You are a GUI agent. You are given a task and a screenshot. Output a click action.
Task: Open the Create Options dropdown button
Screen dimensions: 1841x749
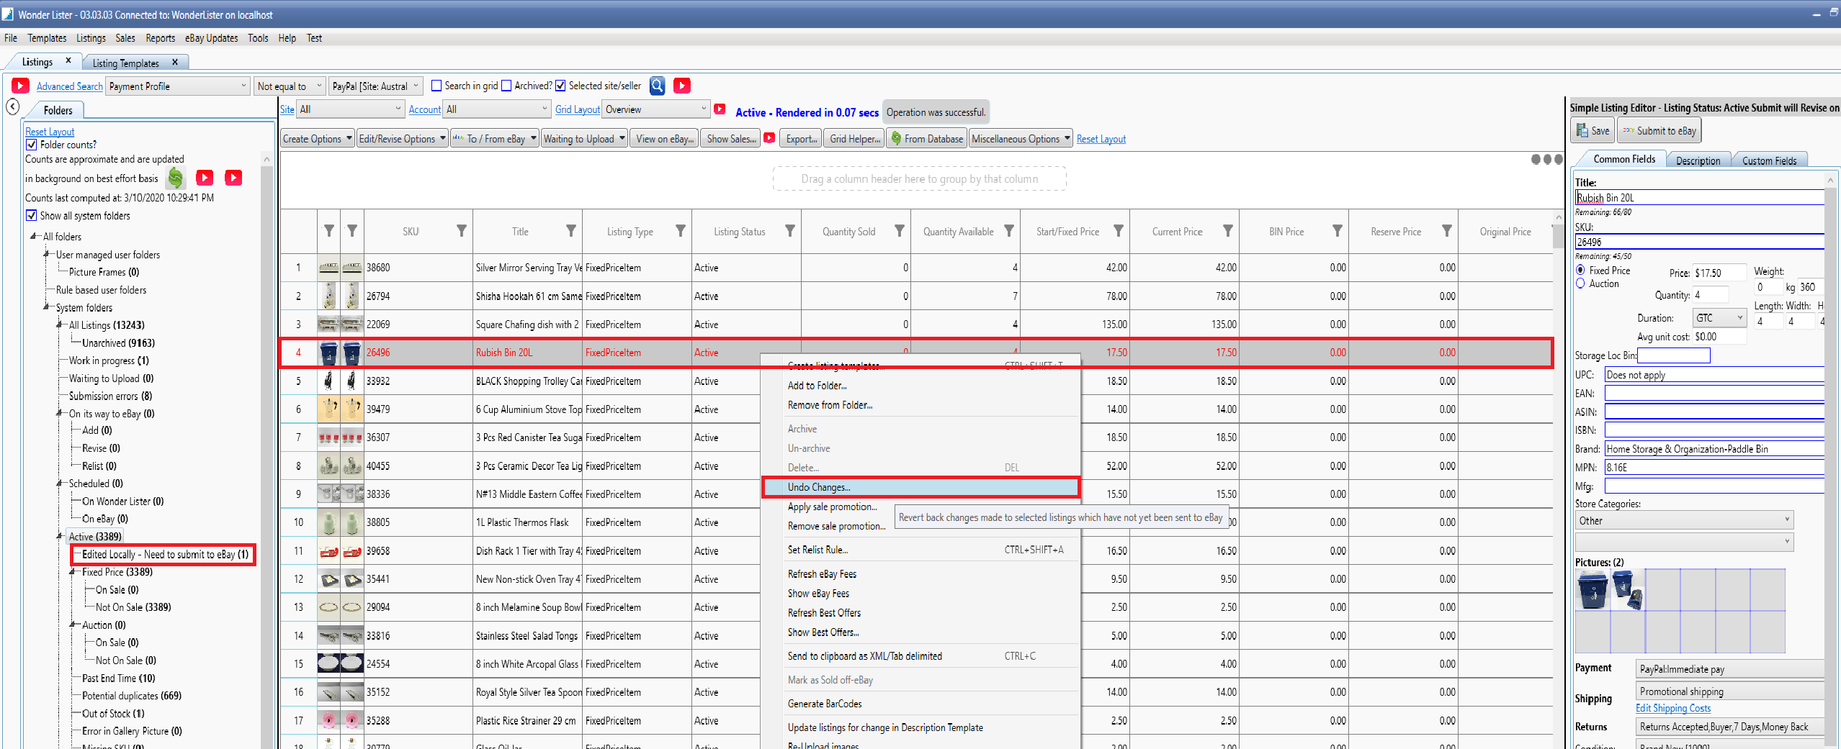tap(317, 138)
